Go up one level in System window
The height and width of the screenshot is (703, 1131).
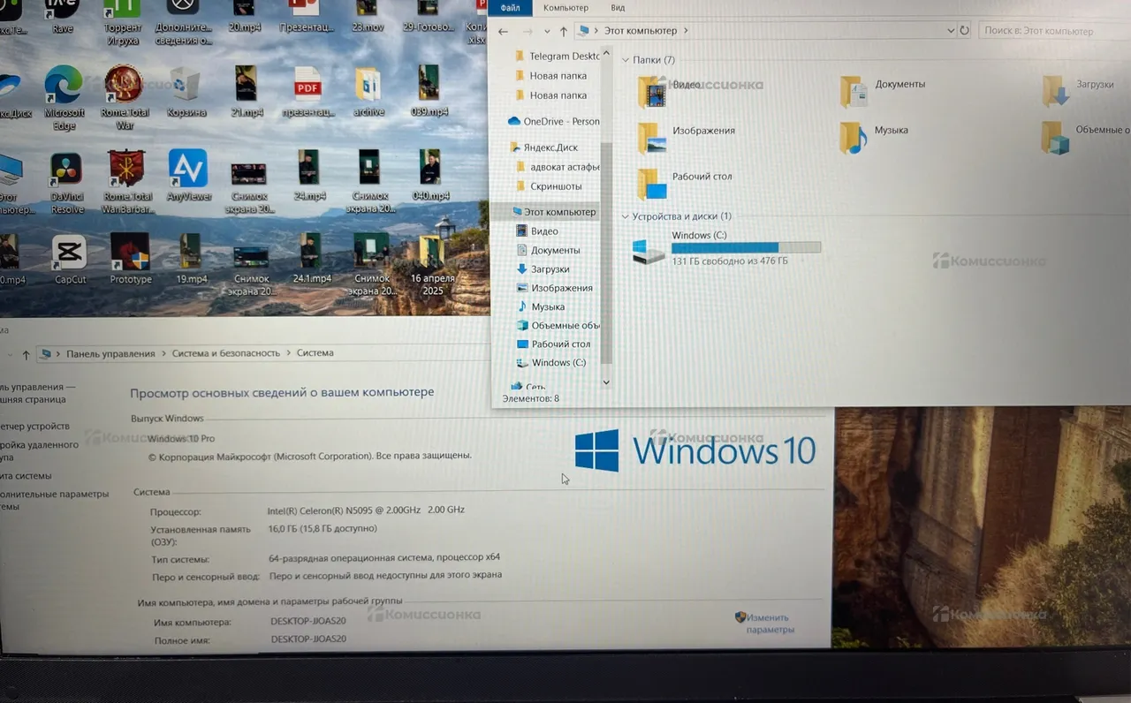[x=26, y=354]
